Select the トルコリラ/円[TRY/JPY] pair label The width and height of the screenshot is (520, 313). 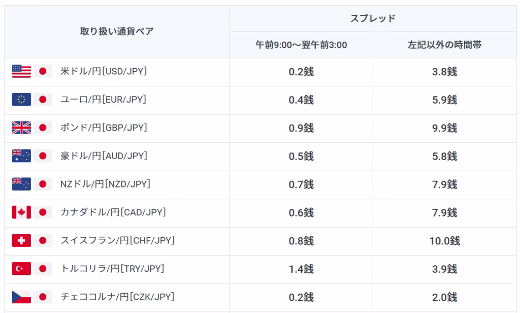click(112, 268)
